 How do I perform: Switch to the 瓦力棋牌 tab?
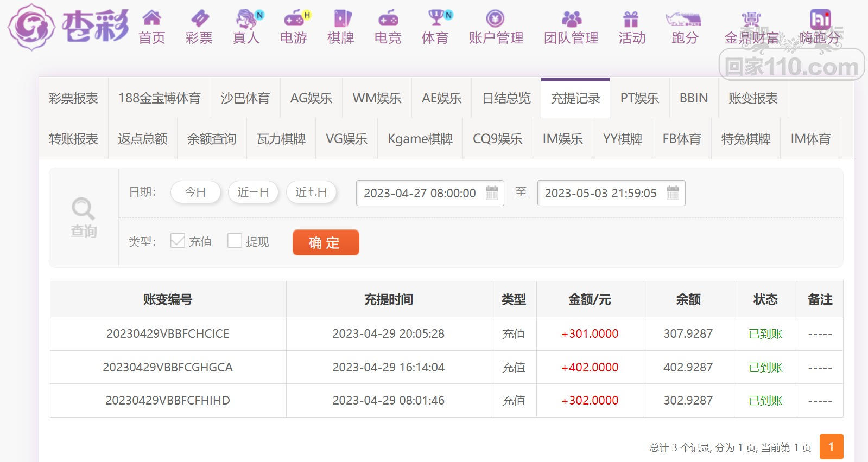[x=281, y=139]
